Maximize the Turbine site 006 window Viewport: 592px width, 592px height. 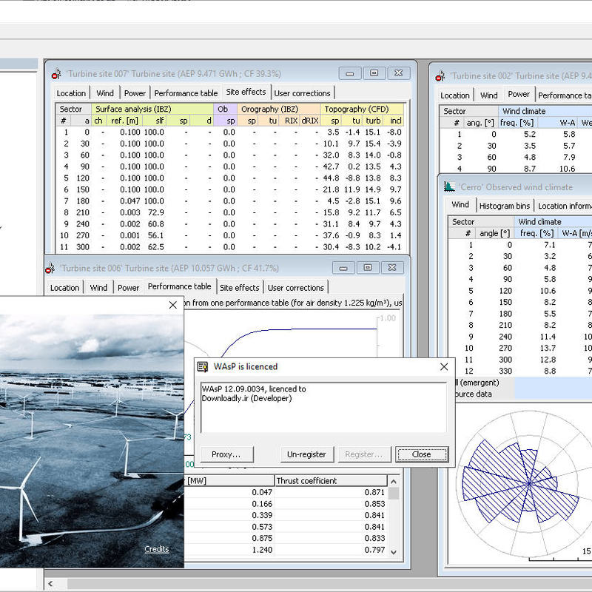pyautogui.click(x=368, y=268)
